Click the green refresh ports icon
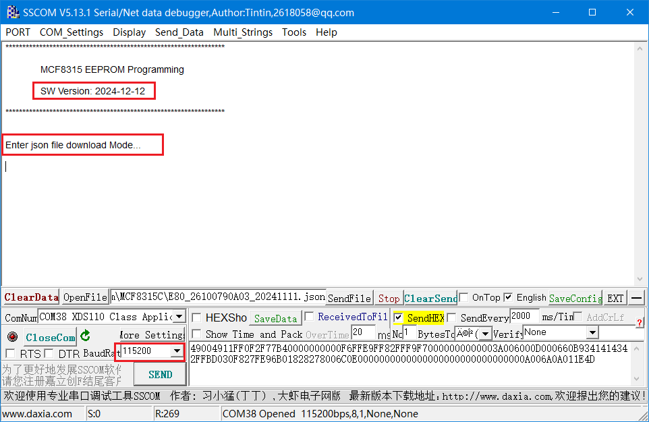The image size is (649, 422). coord(85,336)
